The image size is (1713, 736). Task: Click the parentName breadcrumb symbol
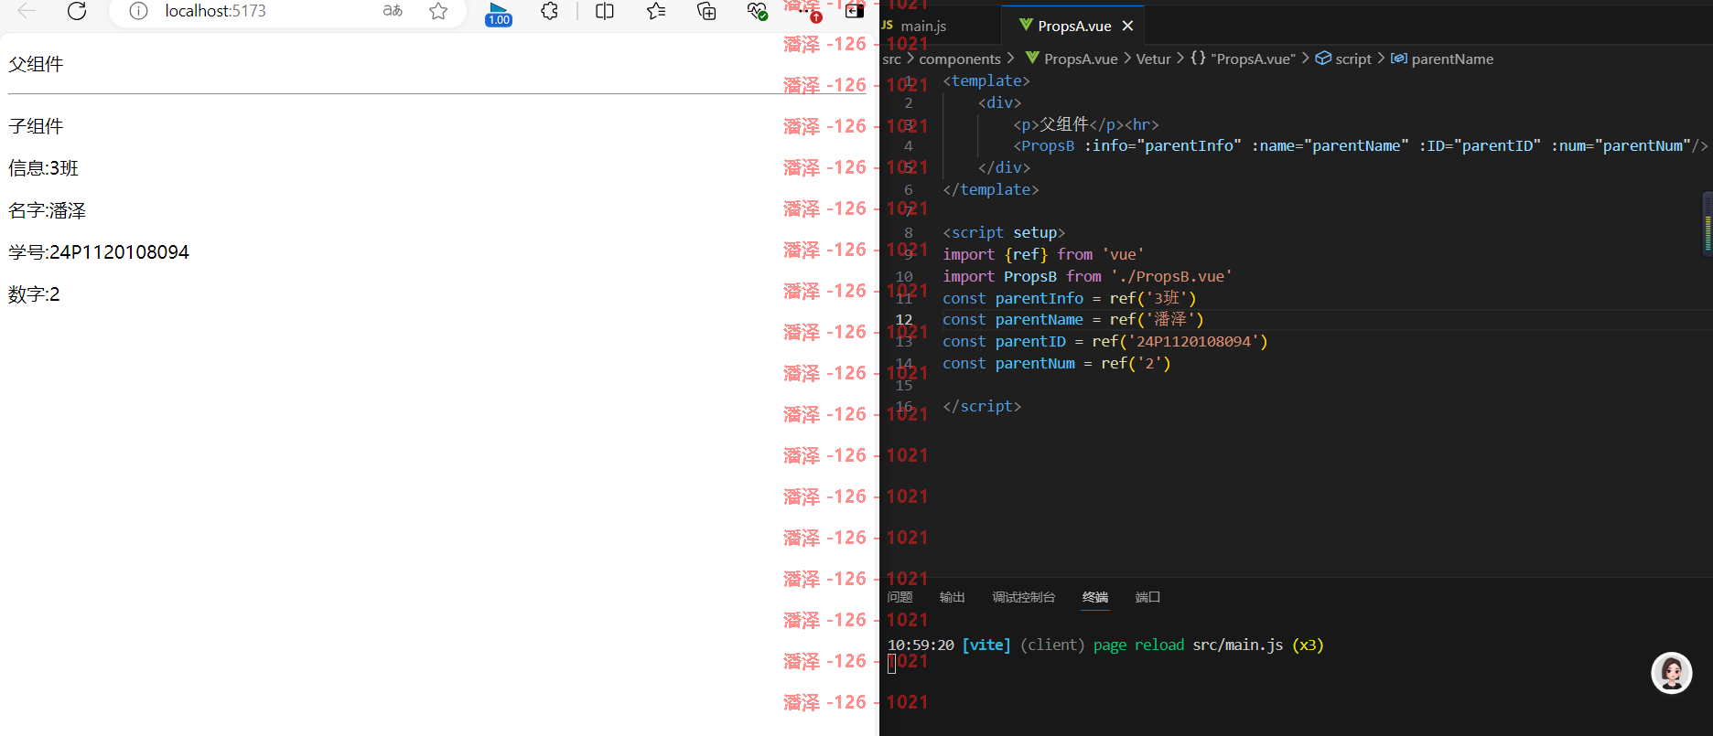pyautogui.click(x=1442, y=59)
